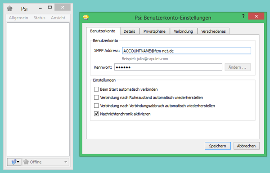Minimize the Psi main window
This screenshot has width=270, height=173.
(40, 8)
